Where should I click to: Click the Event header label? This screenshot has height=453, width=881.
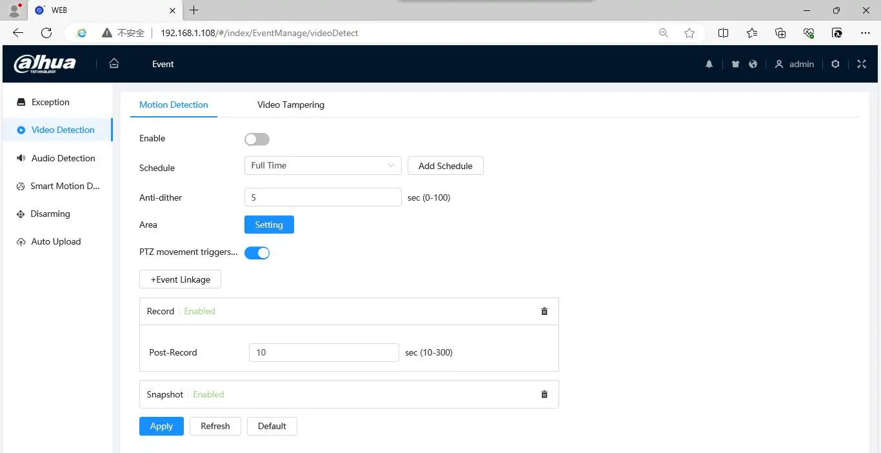[163, 64]
